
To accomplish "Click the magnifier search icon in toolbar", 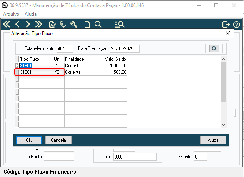I will [x=98, y=24].
